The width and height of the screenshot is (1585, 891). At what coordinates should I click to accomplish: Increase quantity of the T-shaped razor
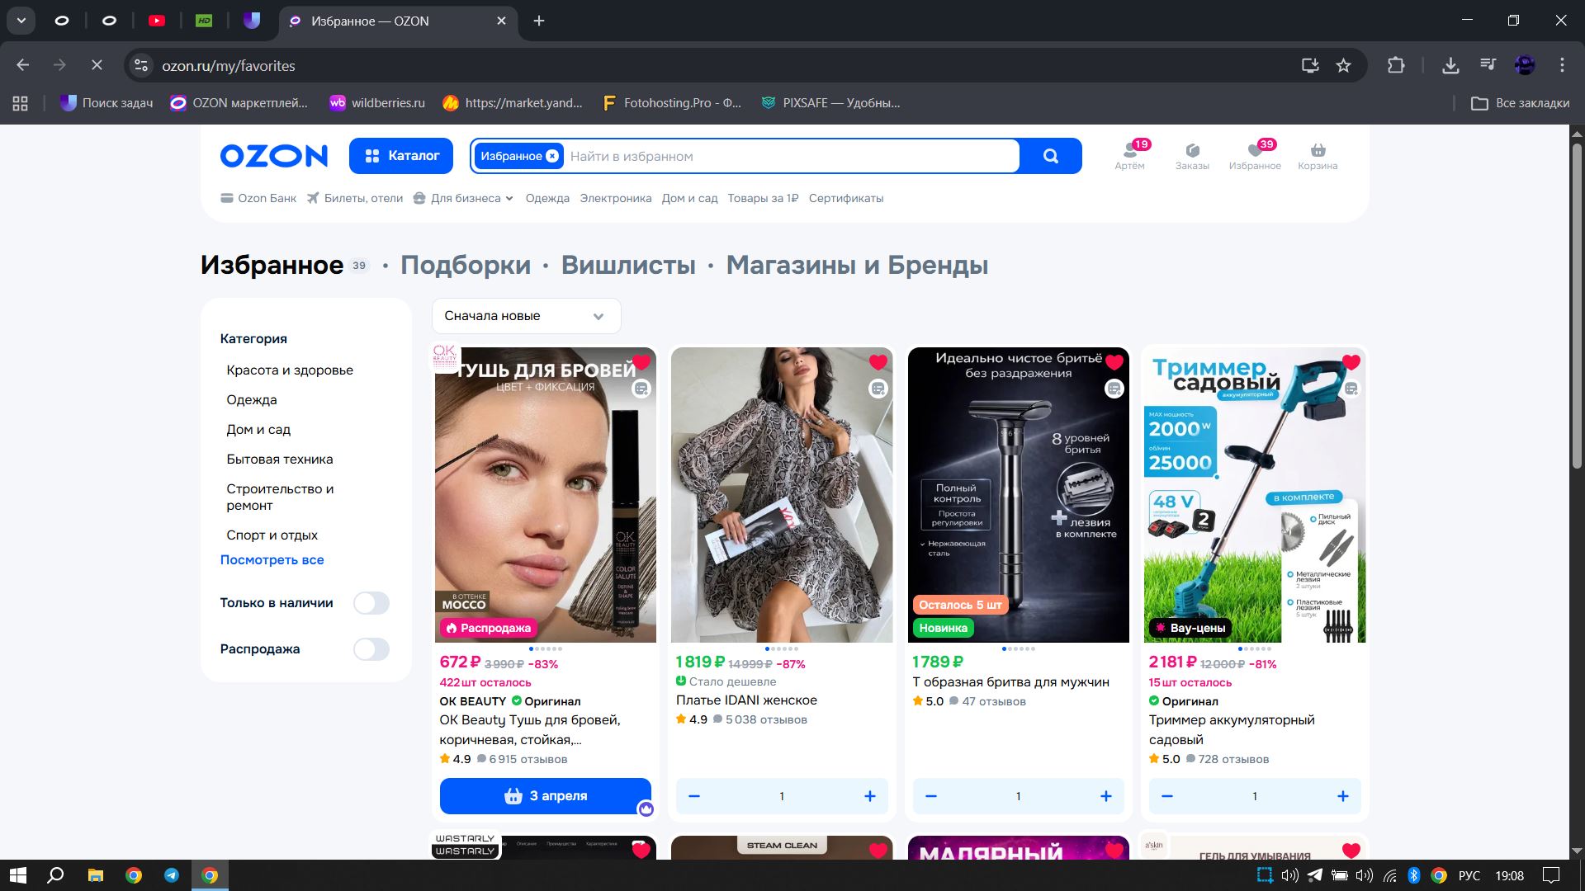[1105, 796]
